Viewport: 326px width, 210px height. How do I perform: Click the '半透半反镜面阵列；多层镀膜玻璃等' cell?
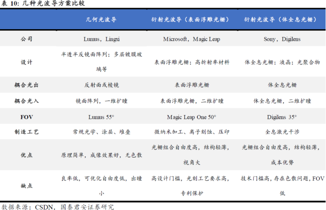coord(102,61)
